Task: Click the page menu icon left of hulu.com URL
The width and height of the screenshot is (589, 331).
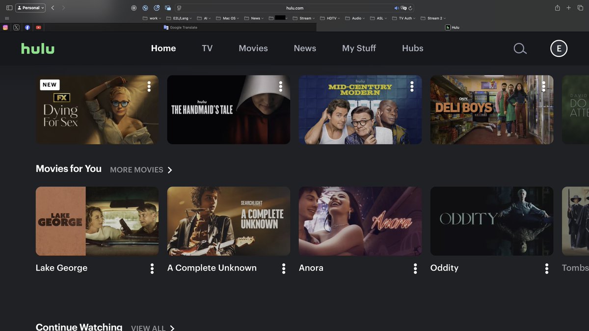Action: 179,8
